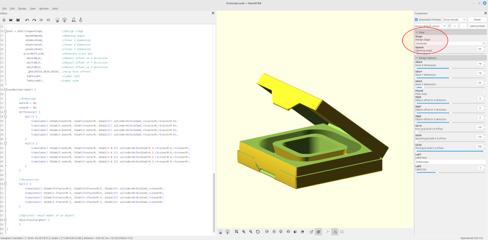488x240 pixels.
Task: Click the LabT Endoscope text field
Action: pyautogui.click(x=450, y=162)
